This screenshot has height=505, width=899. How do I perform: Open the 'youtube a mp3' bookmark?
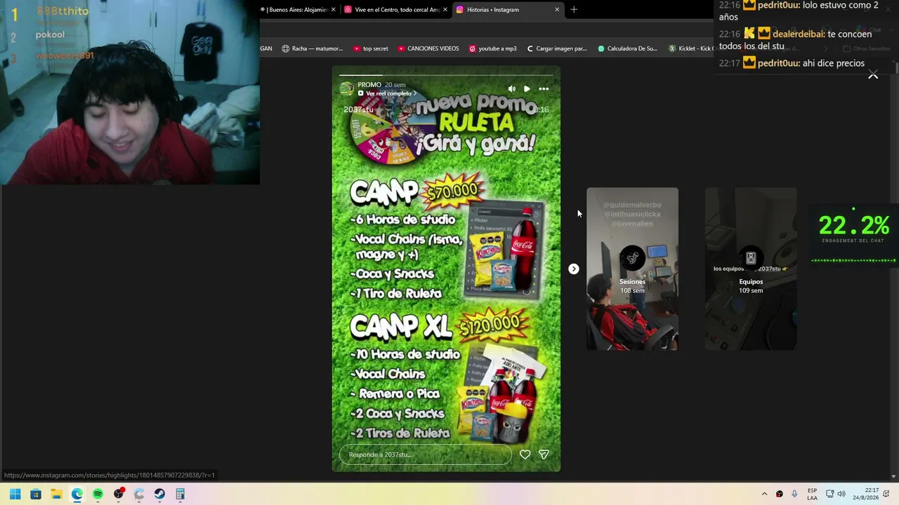(x=492, y=49)
